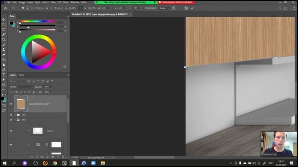Adjust the hue slider in Color panel
The width and height of the screenshot is (298, 167).
click(x=37, y=21)
